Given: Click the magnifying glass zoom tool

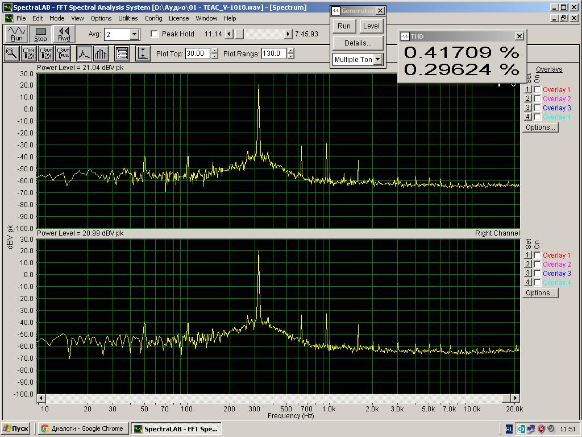Looking at the screenshot, I should pyautogui.click(x=11, y=53).
